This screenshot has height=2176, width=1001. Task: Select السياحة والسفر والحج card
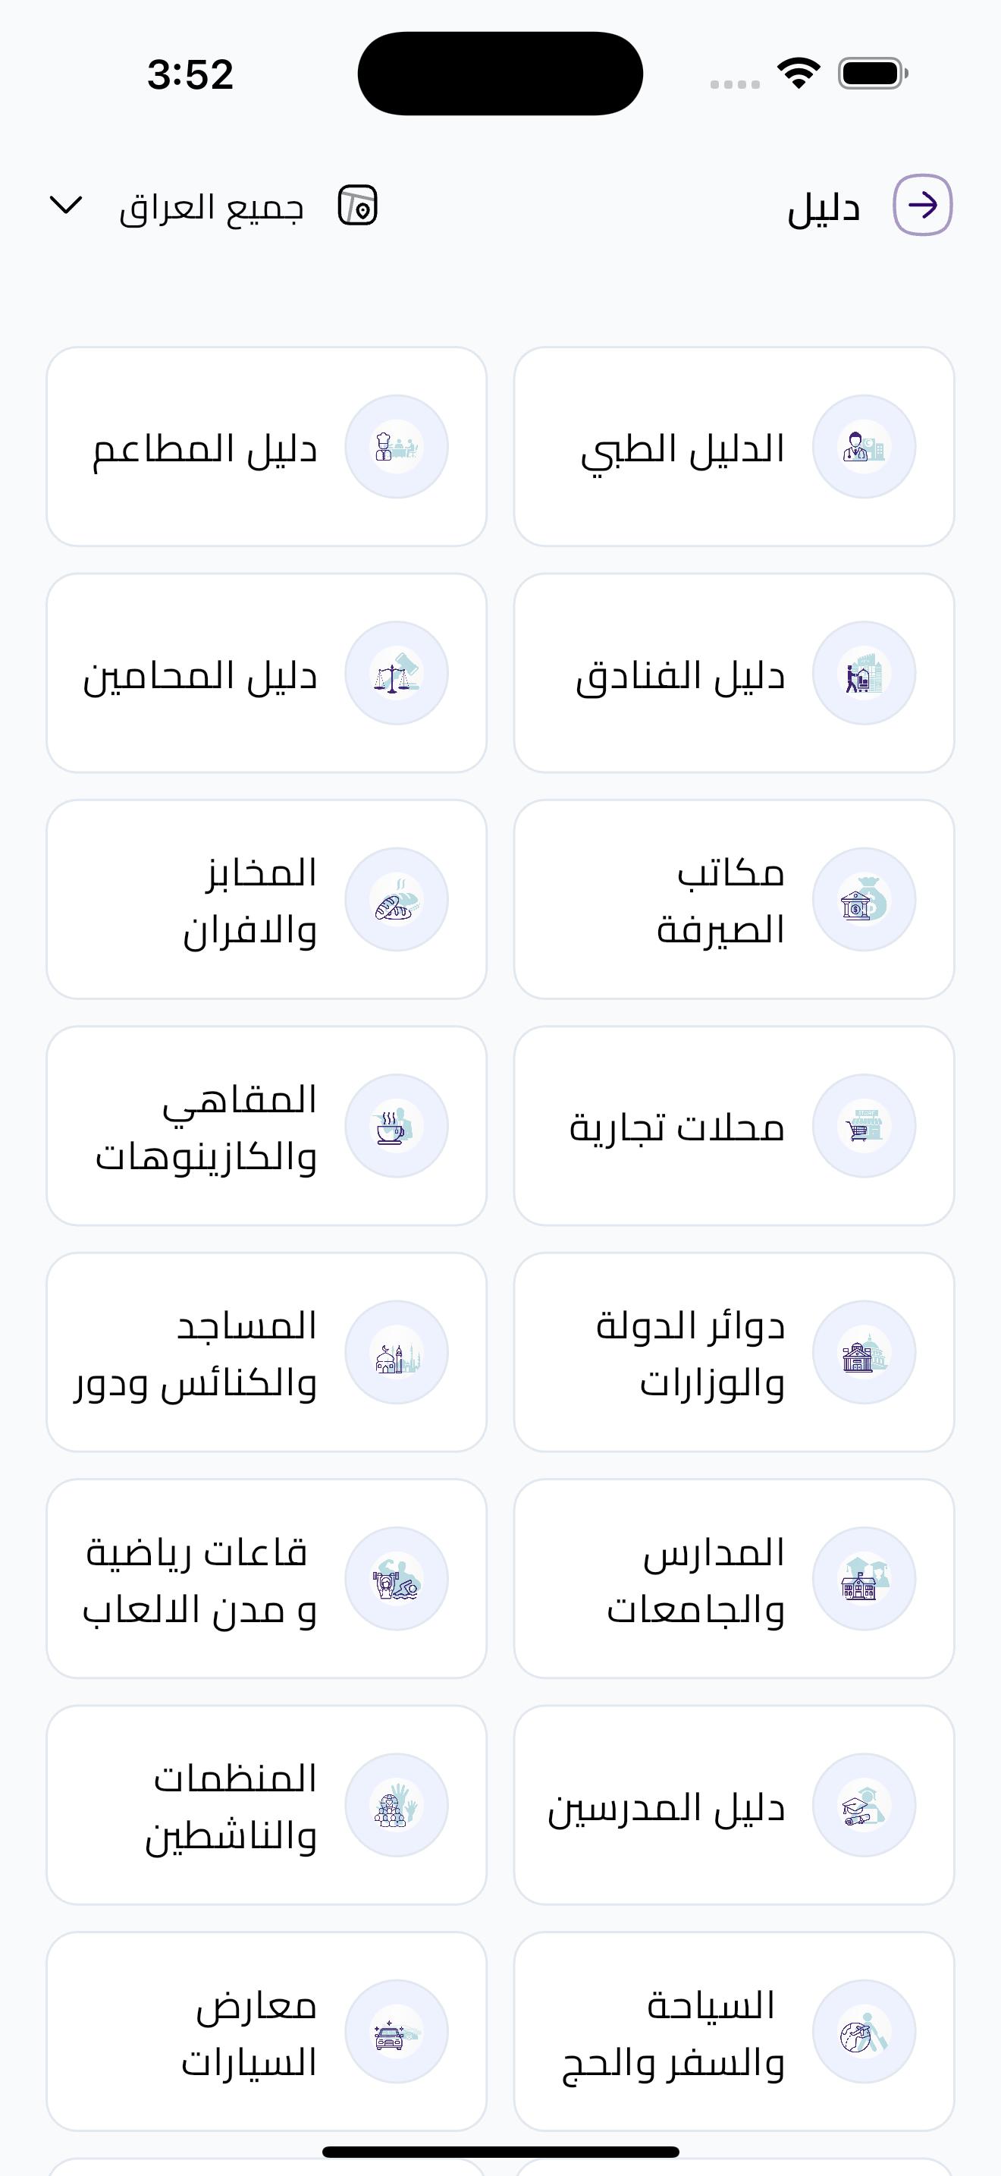point(733,2032)
